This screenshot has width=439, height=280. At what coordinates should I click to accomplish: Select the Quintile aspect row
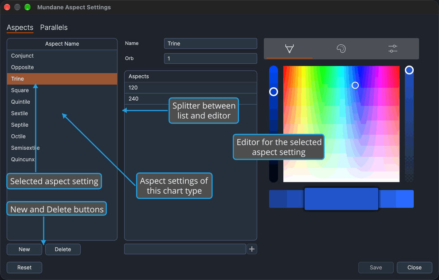(62, 102)
